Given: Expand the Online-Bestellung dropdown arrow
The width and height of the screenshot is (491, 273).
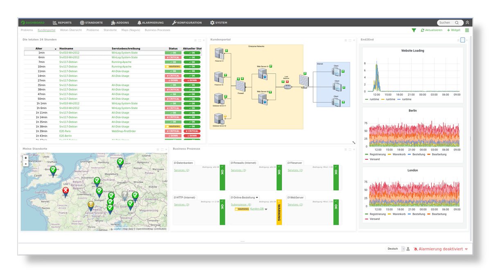Looking at the screenshot, I should pyautogui.click(x=257, y=197).
